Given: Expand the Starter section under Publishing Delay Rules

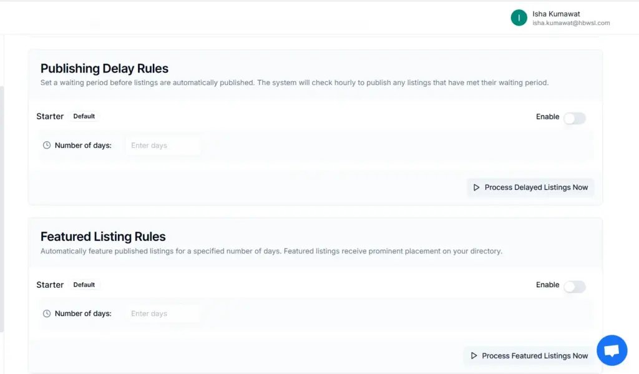Looking at the screenshot, I should [x=50, y=116].
